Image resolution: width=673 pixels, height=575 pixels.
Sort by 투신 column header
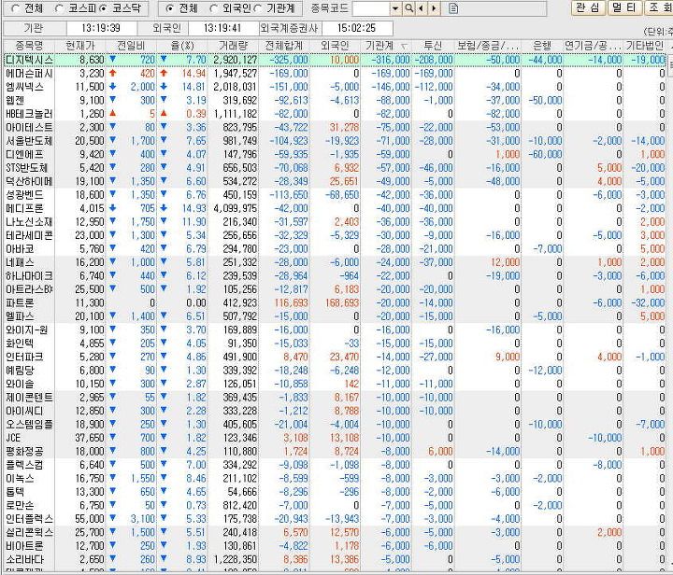point(433,46)
